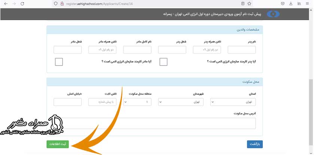Bookmark this page with the star icon
314x155 pixels.
(x=250, y=3)
